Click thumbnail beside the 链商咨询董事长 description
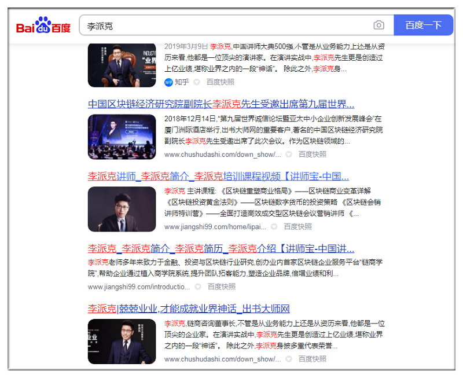This screenshot has height=378, width=463. [122, 341]
